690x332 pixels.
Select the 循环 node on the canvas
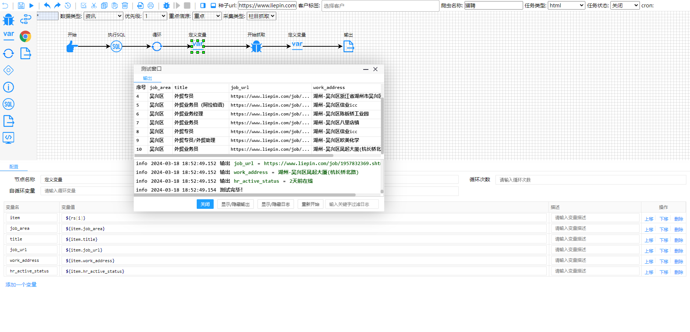pos(157,46)
